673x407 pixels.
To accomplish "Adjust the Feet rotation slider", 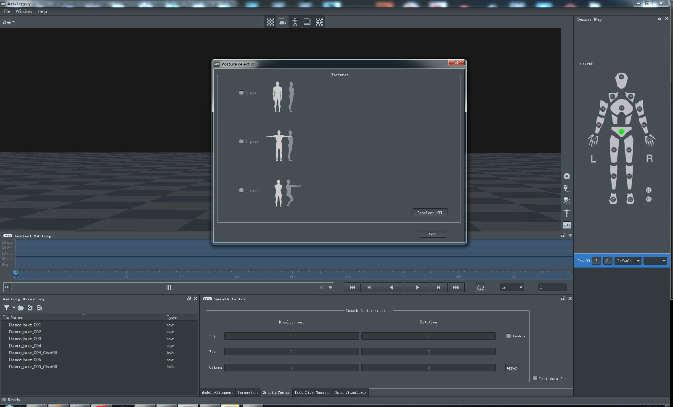I will (x=429, y=352).
